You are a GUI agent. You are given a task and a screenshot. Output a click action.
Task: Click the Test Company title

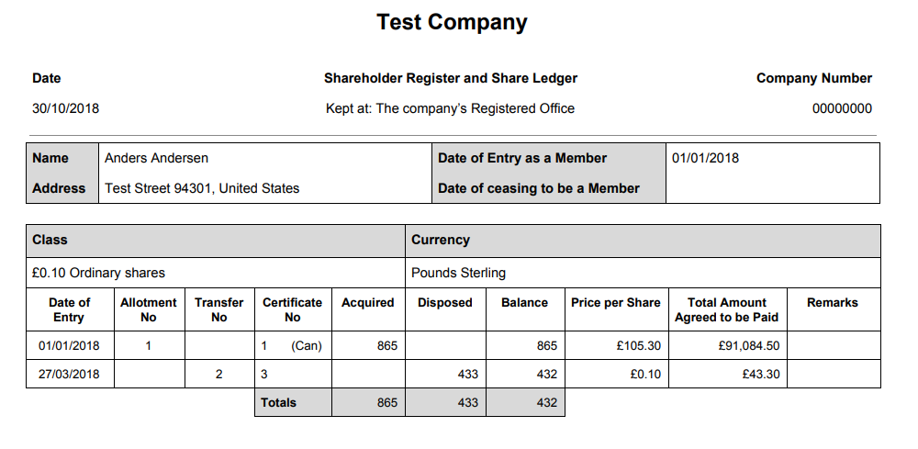tap(452, 22)
